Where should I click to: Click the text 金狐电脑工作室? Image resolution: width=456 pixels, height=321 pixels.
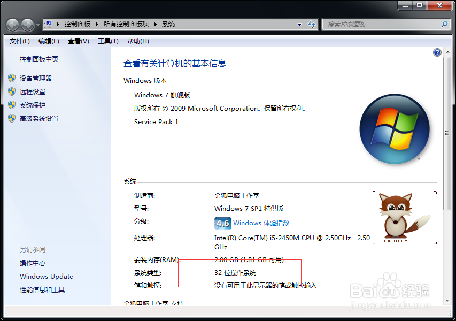click(x=237, y=196)
